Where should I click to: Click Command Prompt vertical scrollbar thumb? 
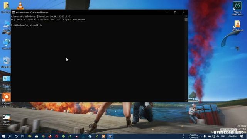186,20
